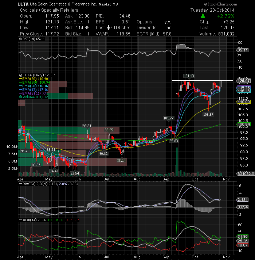Click the 91.76 price label
255x260 pixels.
[25, 151]
